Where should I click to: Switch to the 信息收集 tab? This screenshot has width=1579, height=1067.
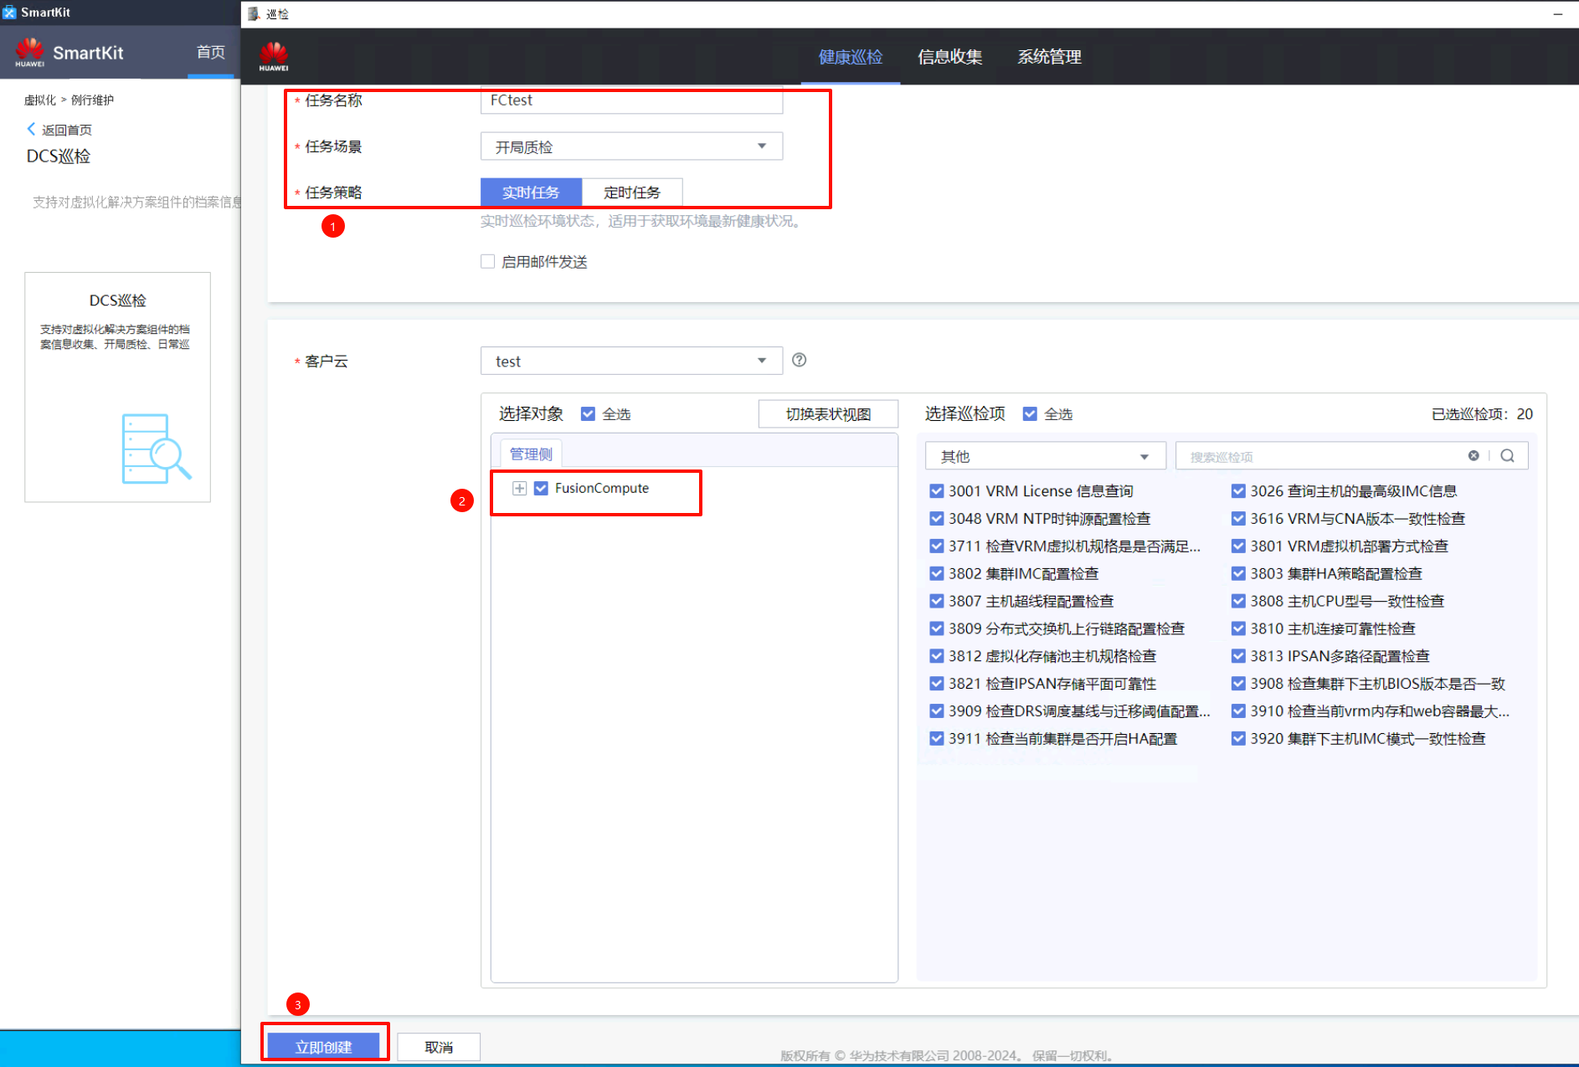(x=949, y=57)
